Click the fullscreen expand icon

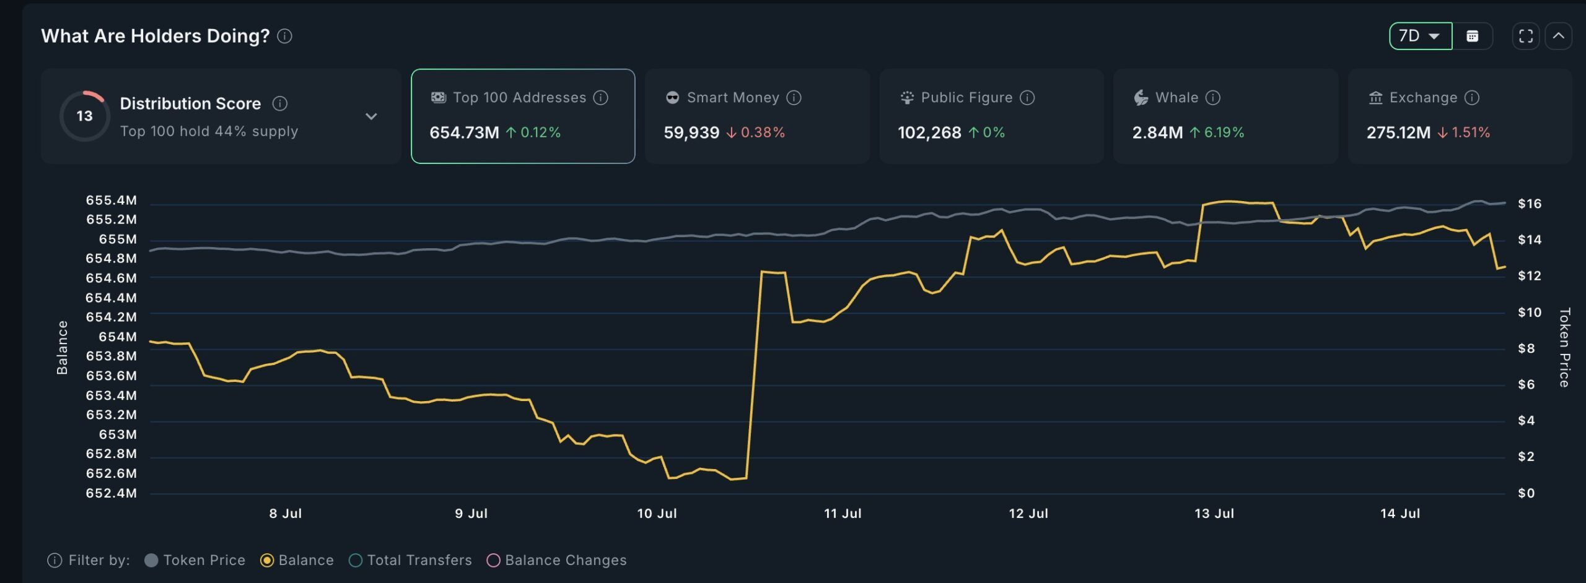tap(1527, 36)
